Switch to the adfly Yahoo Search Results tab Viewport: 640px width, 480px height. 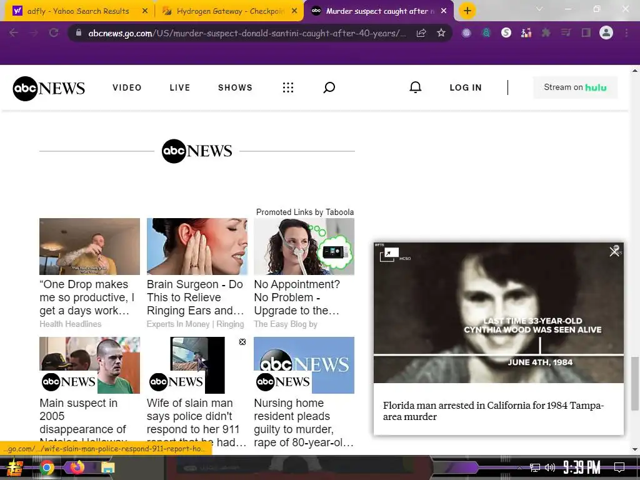click(x=77, y=11)
